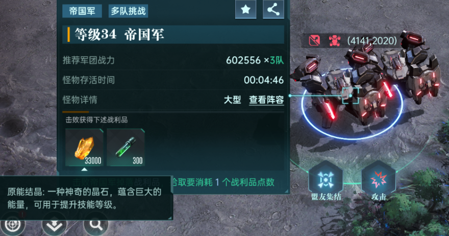The image size is (449, 236).
Task: Tap the red robot icon by coordinates
Action: pyautogui.click(x=334, y=41)
